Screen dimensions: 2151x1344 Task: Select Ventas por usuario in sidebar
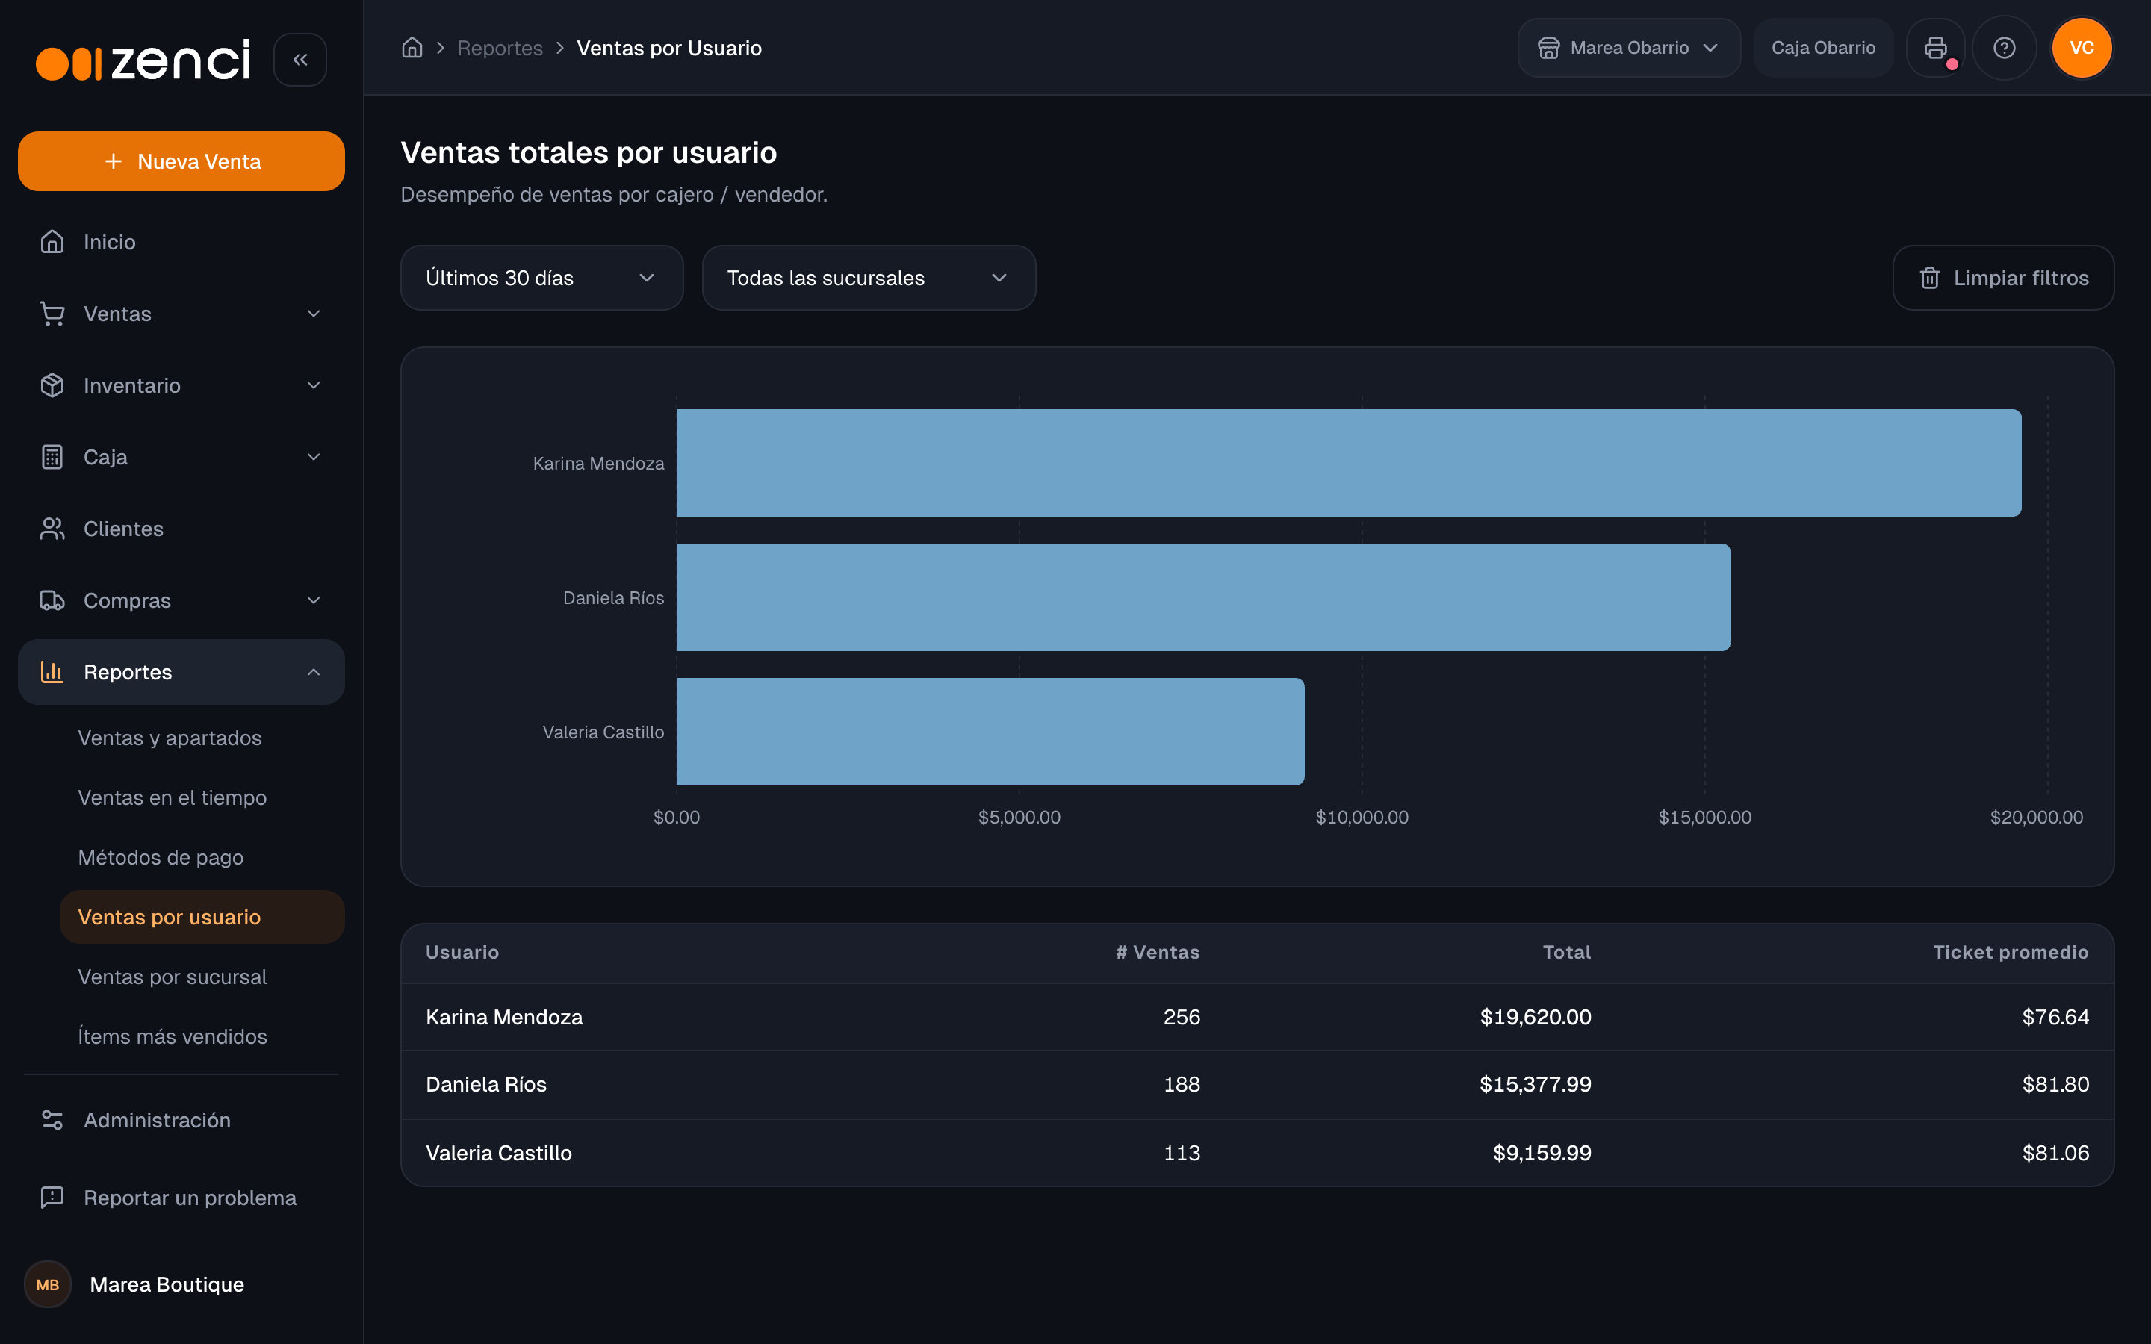coord(202,918)
